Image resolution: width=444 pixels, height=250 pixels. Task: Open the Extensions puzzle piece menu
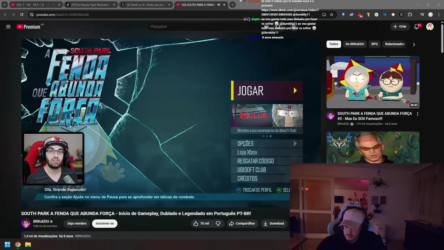coord(410,15)
